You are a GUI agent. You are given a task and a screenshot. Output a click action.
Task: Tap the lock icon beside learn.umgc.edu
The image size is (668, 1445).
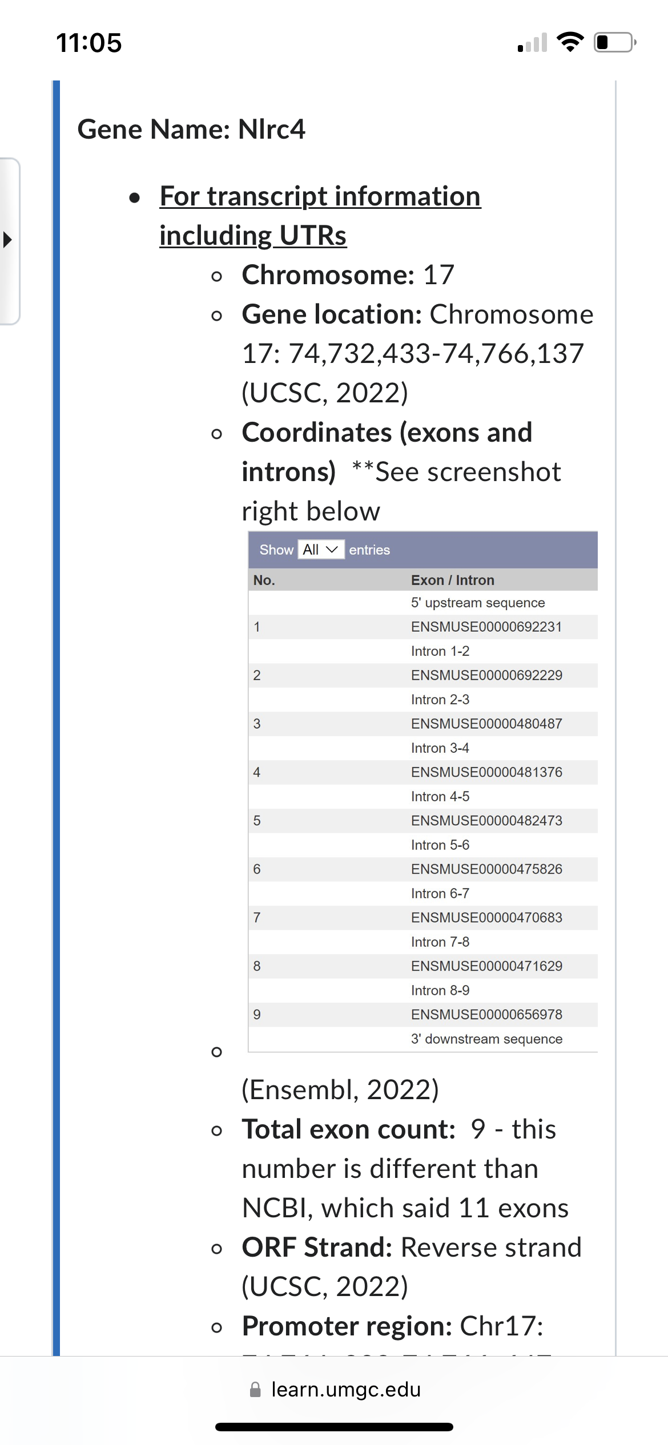(255, 1390)
